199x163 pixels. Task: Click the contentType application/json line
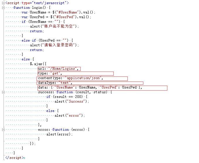[82, 79]
